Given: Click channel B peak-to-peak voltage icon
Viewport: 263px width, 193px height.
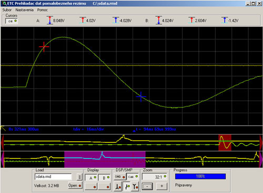Looking at the screenshot, I should coord(159,20).
